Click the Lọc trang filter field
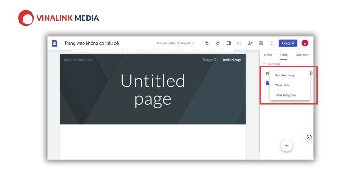This screenshot has height=180, width=361. [x=274, y=64]
